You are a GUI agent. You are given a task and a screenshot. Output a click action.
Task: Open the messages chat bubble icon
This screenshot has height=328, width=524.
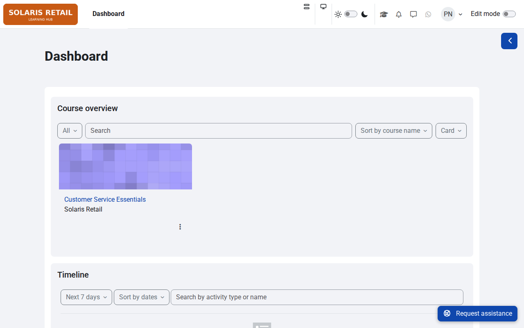pyautogui.click(x=413, y=14)
